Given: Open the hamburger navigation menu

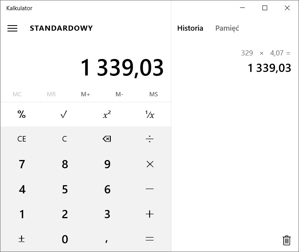Looking at the screenshot, I should pos(13,28).
